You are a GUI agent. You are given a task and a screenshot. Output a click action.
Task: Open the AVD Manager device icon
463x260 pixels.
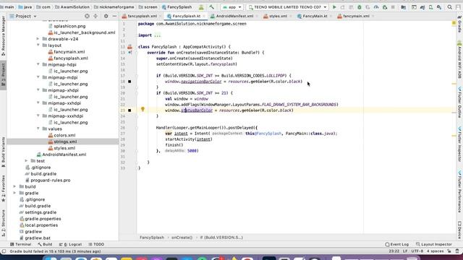point(431,7)
